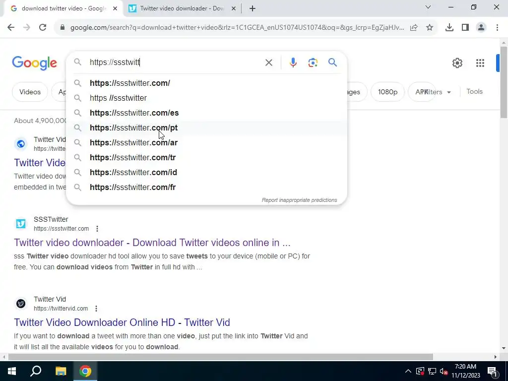Open the taskbar clock and date
Viewport: 508px width, 381px height.
tap(465, 371)
